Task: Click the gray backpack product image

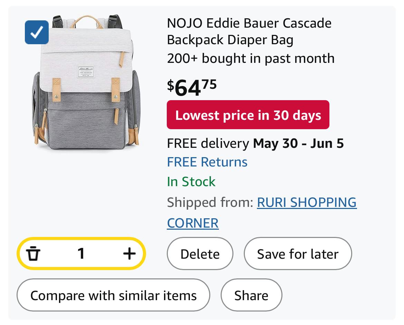Action: point(86,83)
